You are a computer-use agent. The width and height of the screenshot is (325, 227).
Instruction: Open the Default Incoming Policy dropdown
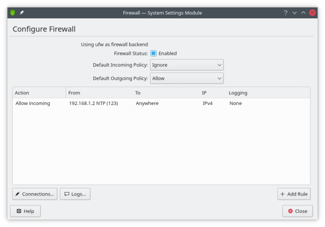point(186,65)
